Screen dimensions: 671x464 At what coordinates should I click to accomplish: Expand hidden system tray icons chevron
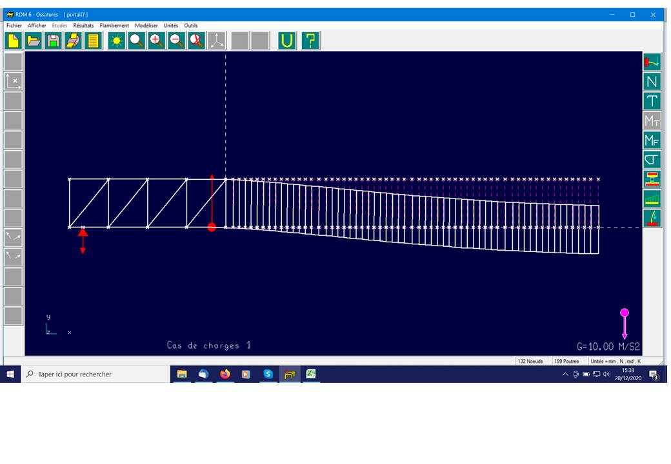pos(565,374)
